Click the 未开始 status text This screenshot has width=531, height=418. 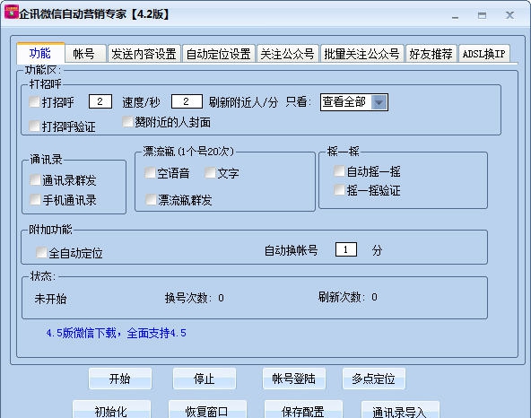[x=50, y=299]
